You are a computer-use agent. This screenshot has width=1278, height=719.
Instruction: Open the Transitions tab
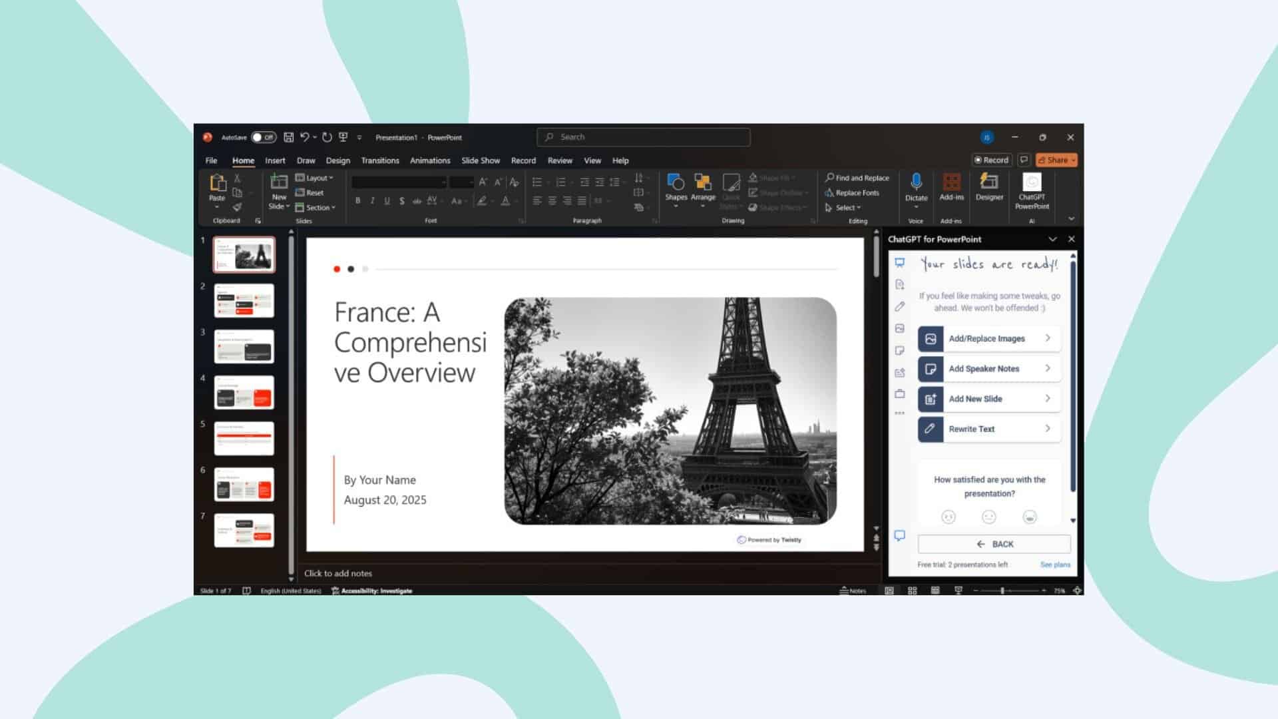tap(379, 160)
